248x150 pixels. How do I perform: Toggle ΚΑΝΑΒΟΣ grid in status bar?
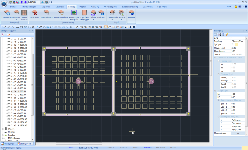[148, 148]
